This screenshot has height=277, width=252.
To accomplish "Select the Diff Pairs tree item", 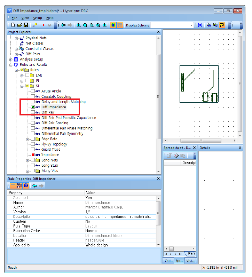I will tap(32, 54).
